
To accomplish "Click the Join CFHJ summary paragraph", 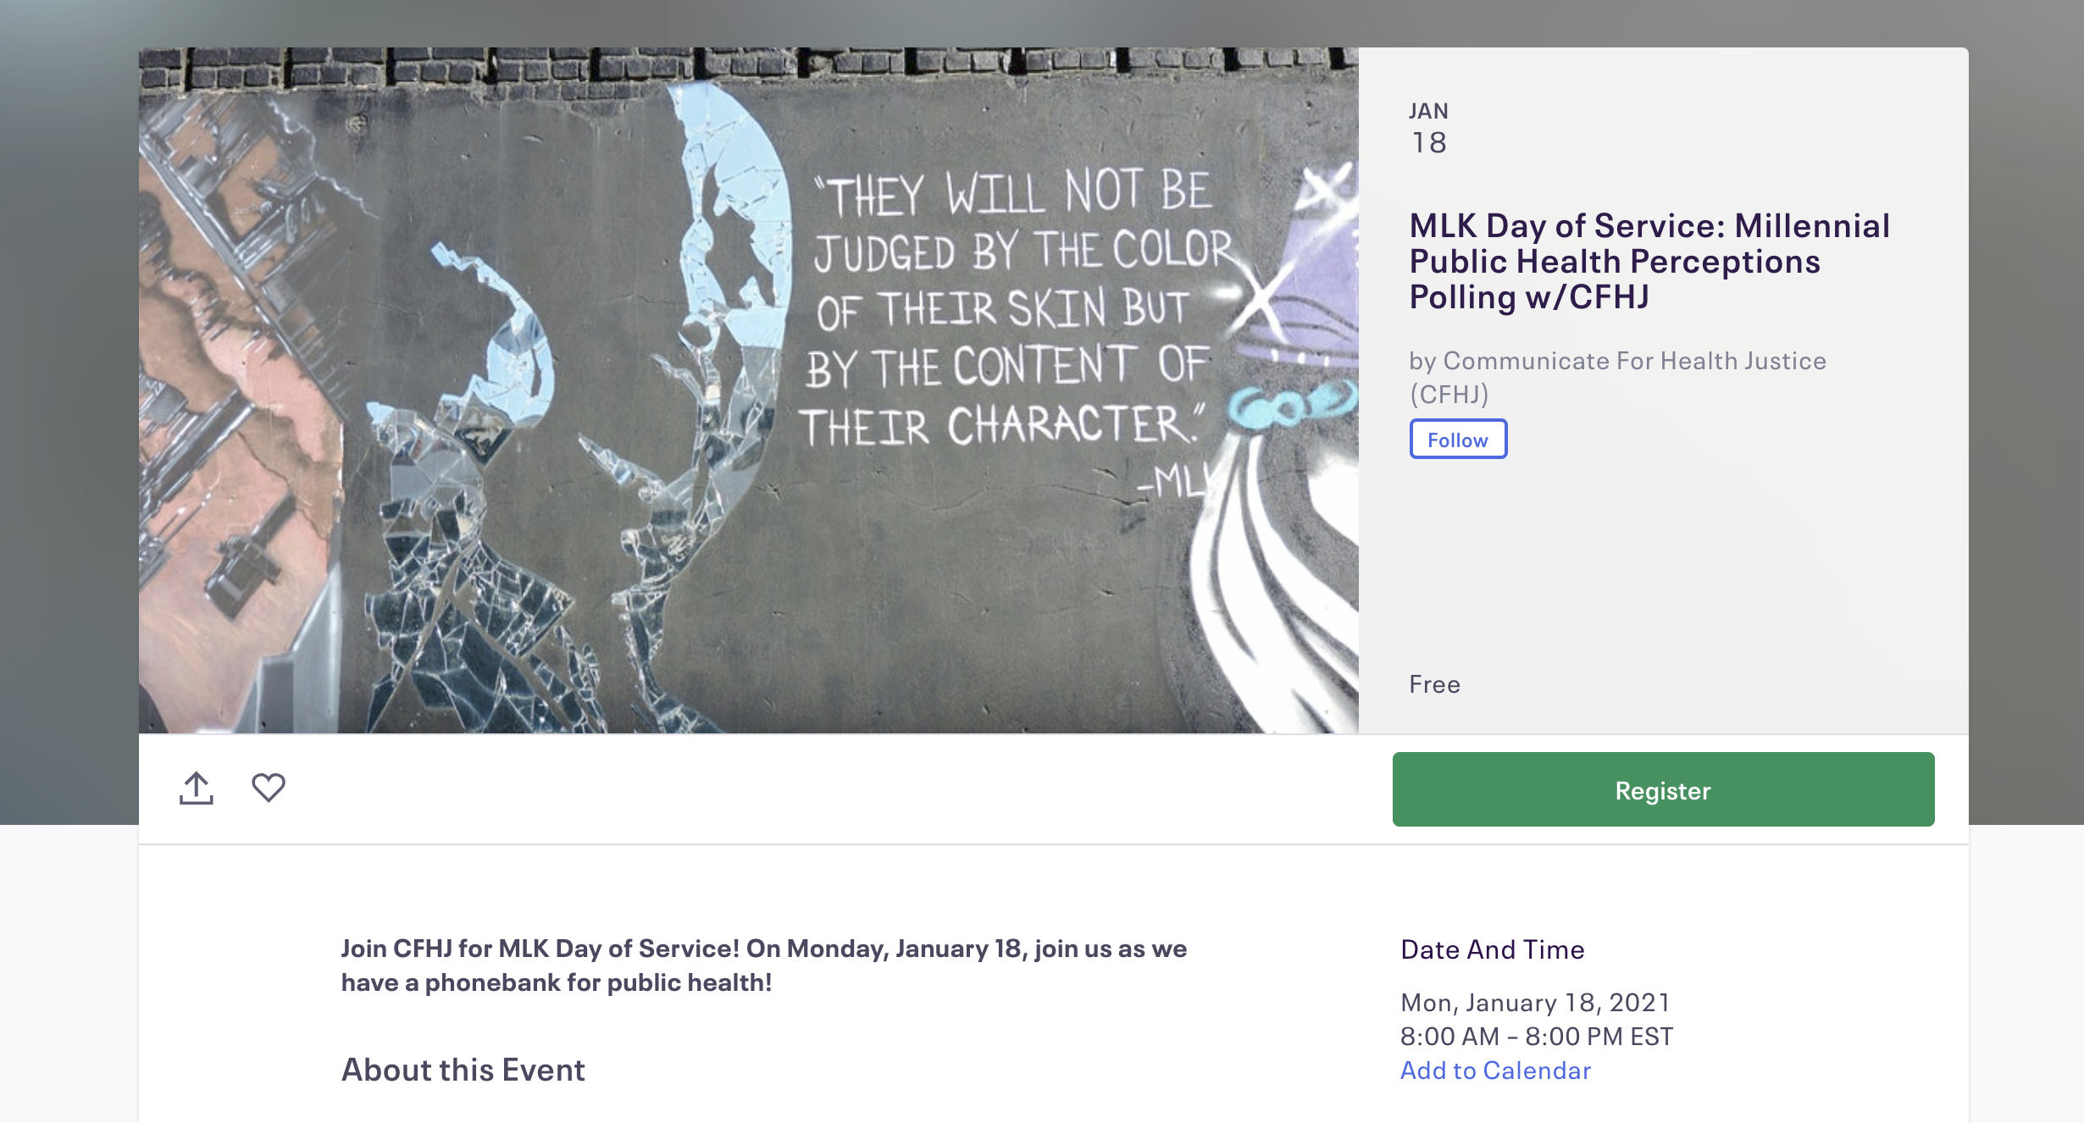I will (764, 965).
